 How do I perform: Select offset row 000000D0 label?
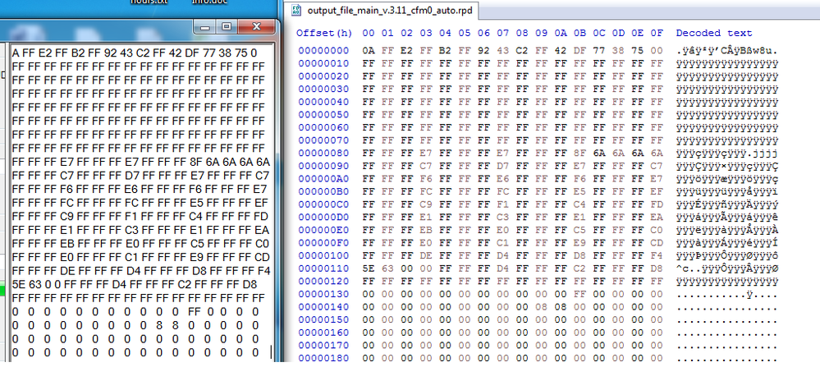[x=323, y=218]
